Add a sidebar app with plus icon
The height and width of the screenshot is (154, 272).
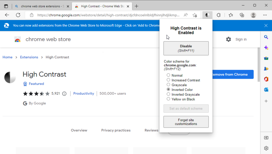coord(266,101)
